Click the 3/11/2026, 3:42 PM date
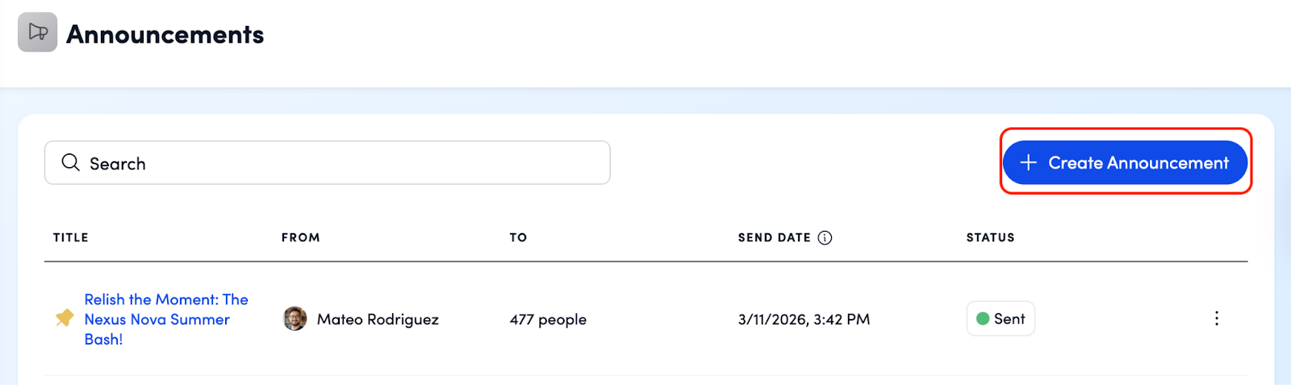 [x=804, y=320]
